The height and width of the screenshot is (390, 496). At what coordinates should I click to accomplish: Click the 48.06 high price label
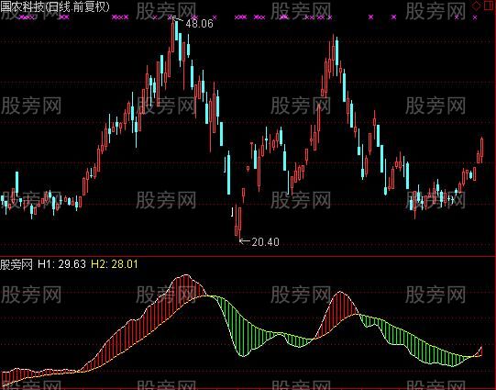point(199,24)
